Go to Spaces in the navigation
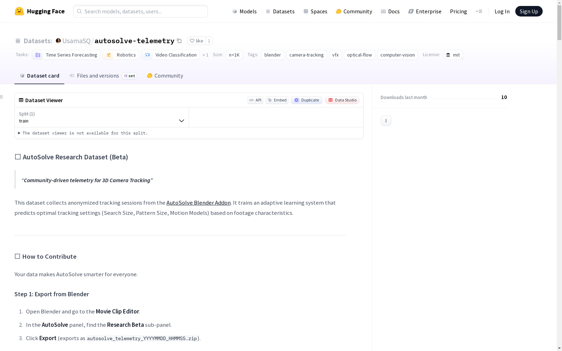The width and height of the screenshot is (562, 351). point(315,11)
